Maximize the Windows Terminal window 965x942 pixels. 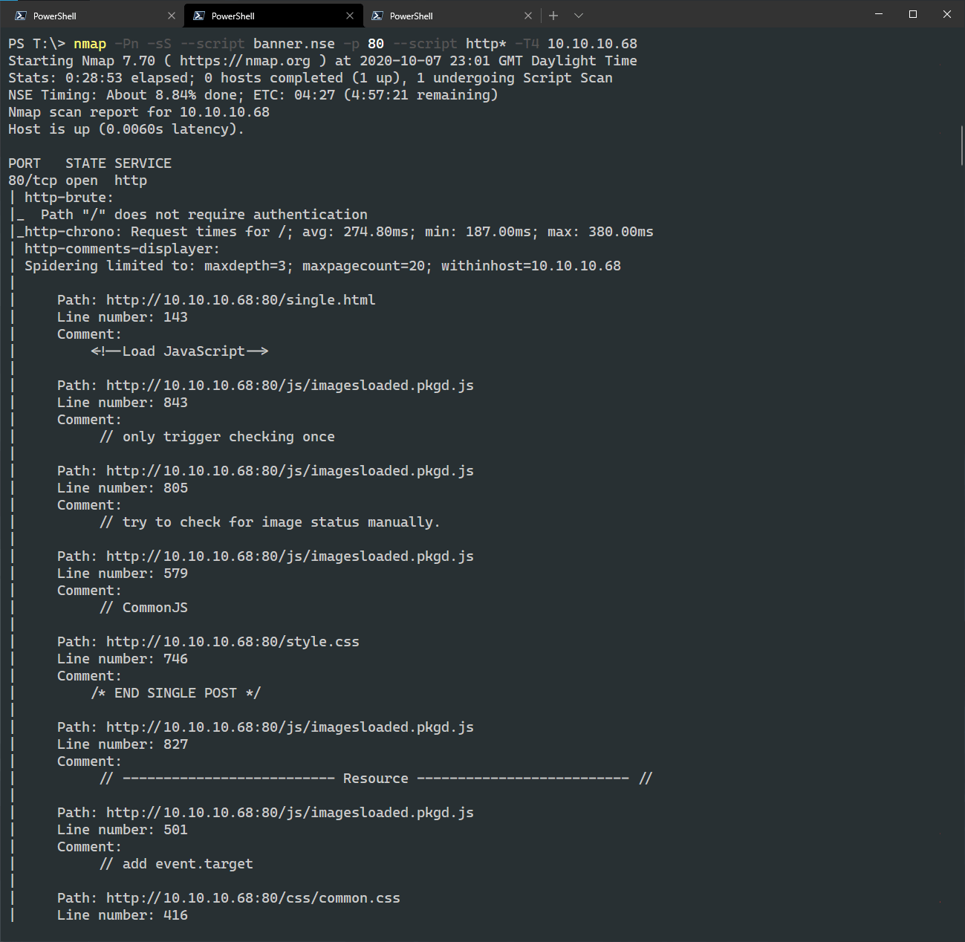click(913, 14)
